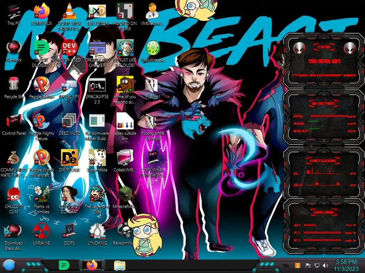This screenshot has height=273, width=365.
Task: Open the VM0Technic... doctor icon
Action: point(153,14)
